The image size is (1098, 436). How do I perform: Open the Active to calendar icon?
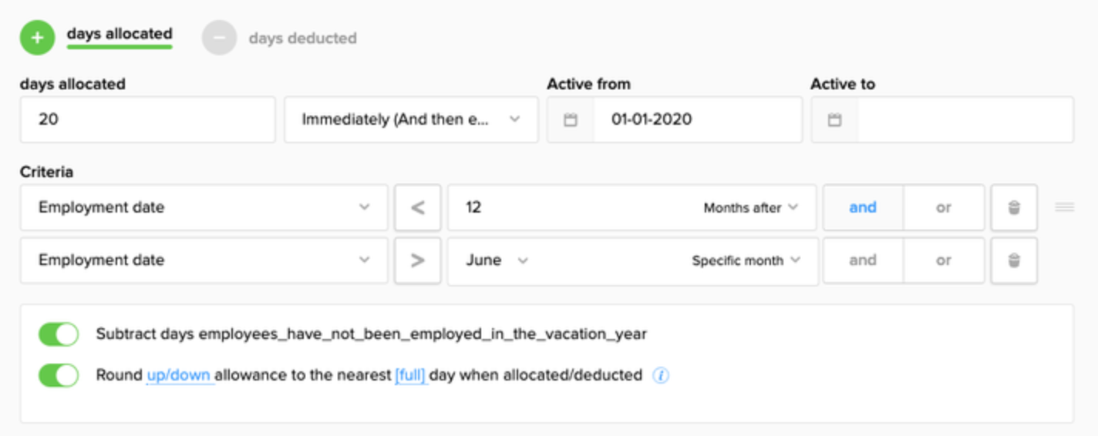pyautogui.click(x=834, y=120)
